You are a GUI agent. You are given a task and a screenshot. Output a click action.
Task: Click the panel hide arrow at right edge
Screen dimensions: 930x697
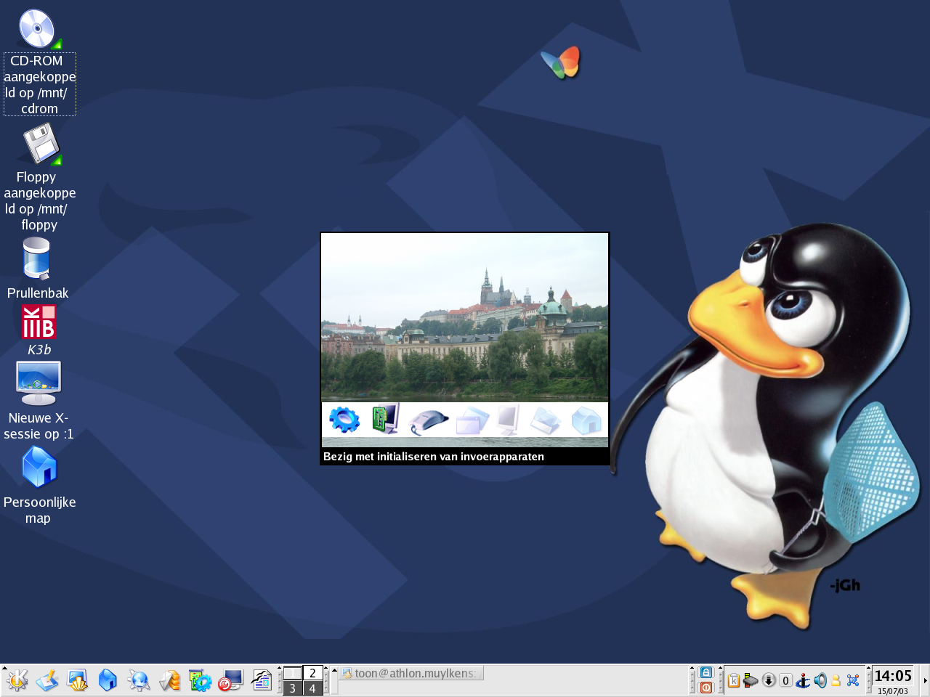coord(925,680)
